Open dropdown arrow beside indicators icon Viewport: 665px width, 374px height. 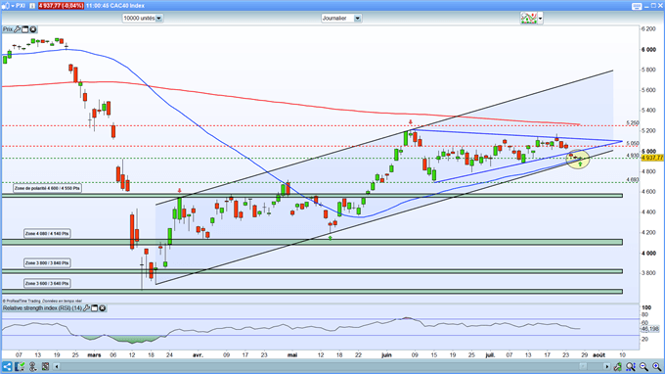click(540, 19)
